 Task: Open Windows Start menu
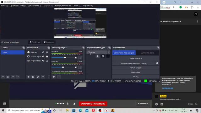[x=3, y=110]
